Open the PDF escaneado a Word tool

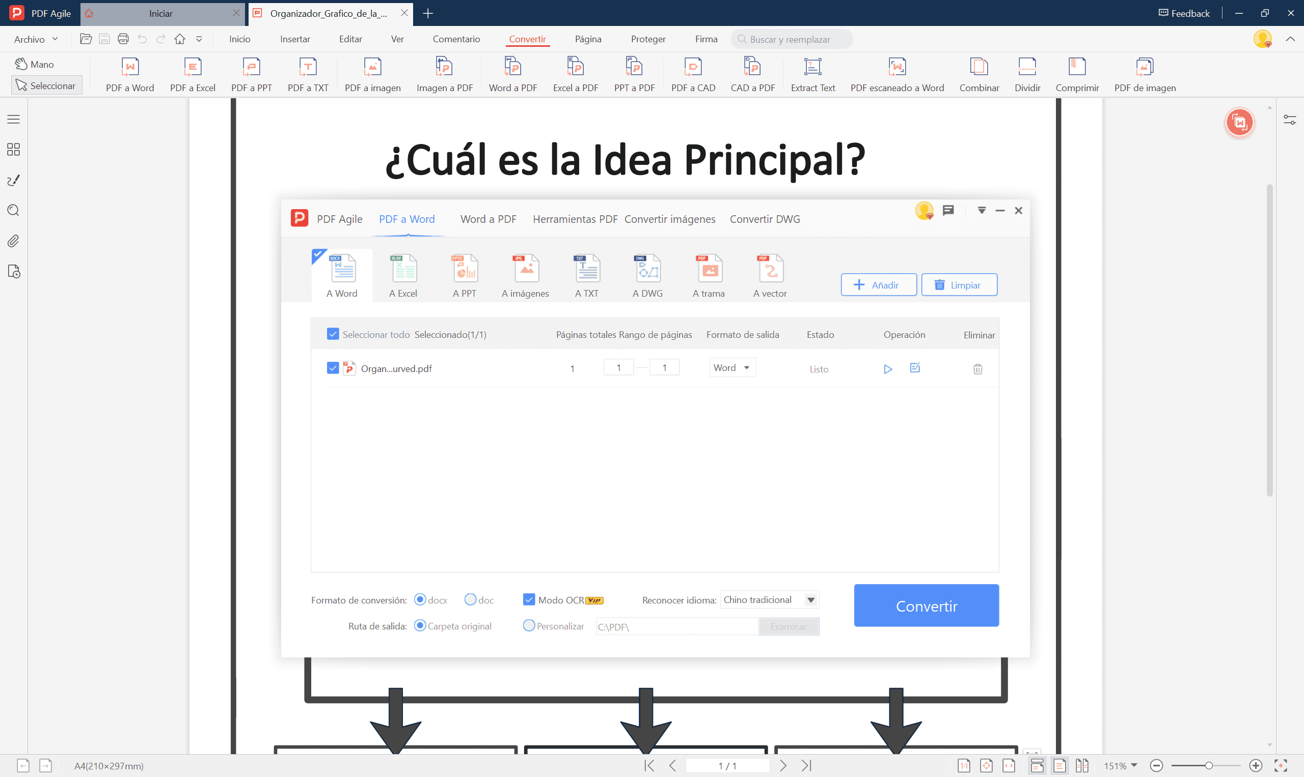click(x=898, y=73)
